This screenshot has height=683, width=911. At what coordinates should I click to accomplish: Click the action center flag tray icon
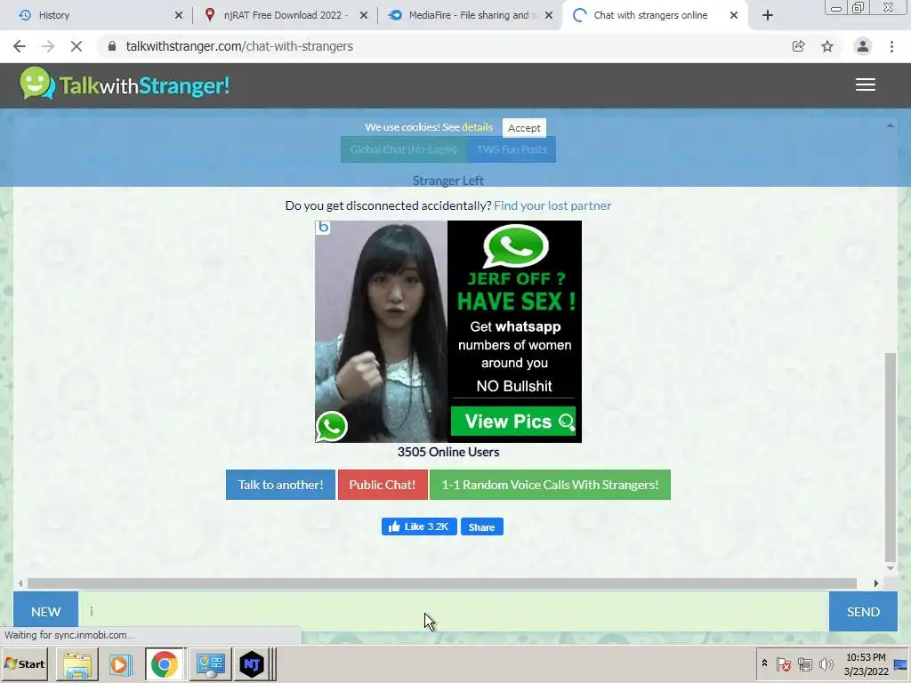(783, 663)
